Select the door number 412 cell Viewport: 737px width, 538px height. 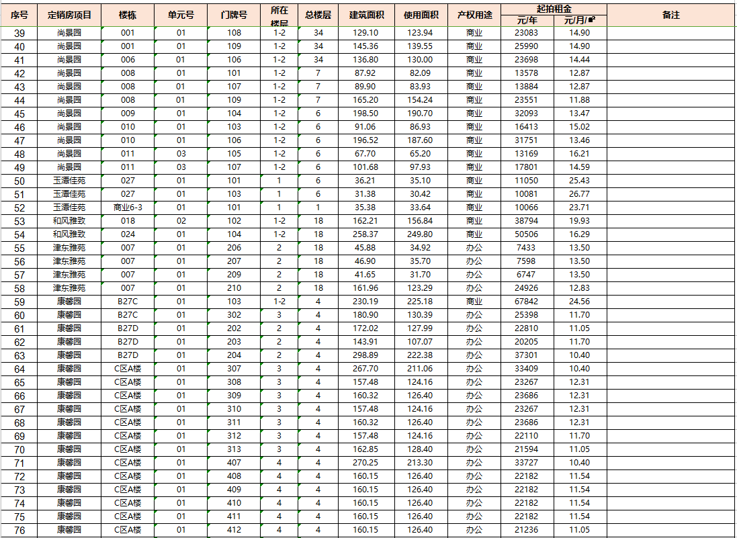[234, 530]
